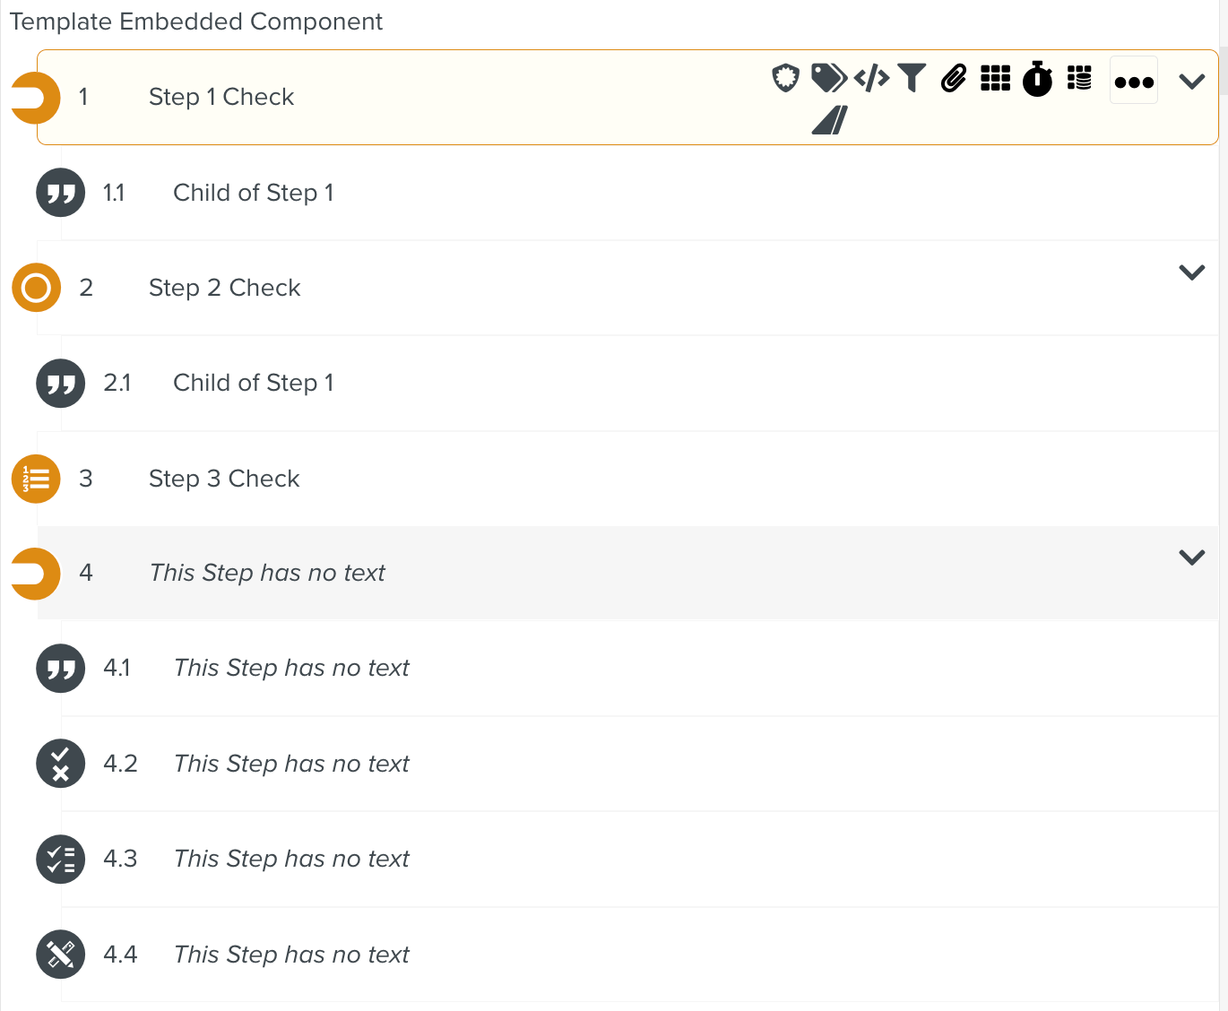Click the paperclip attachment icon
The image size is (1228, 1011).
point(954,78)
